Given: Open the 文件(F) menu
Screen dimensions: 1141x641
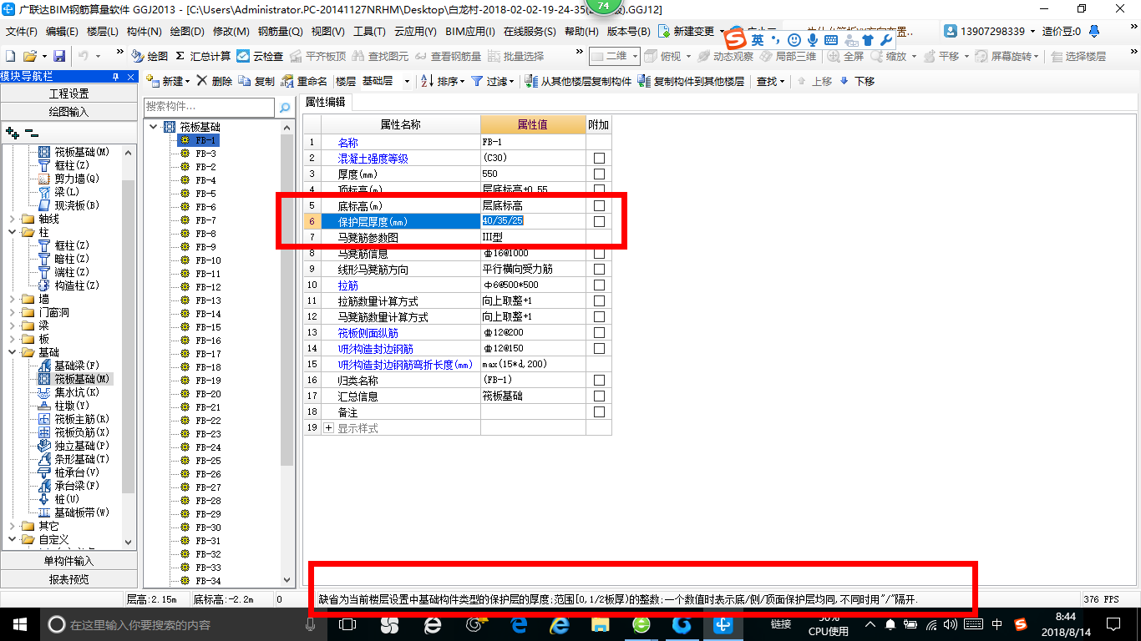Looking at the screenshot, I should [x=22, y=31].
